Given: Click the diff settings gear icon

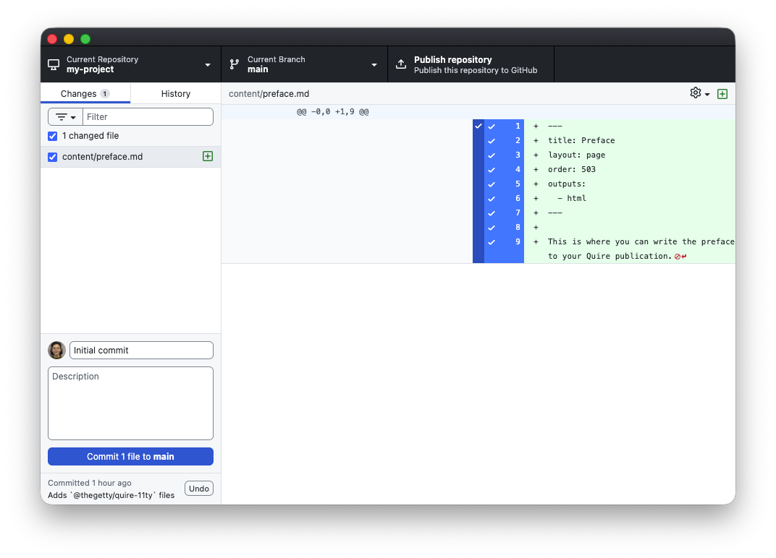Looking at the screenshot, I should pyautogui.click(x=696, y=93).
